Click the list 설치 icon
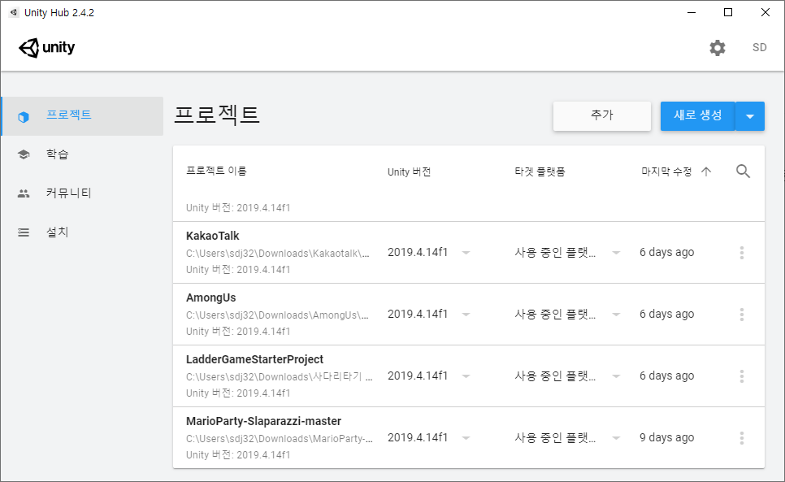Viewport: 785px width, 482px height. pyautogui.click(x=24, y=232)
